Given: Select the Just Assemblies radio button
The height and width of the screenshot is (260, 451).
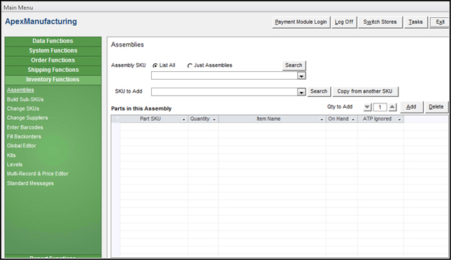Looking at the screenshot, I should coord(190,65).
